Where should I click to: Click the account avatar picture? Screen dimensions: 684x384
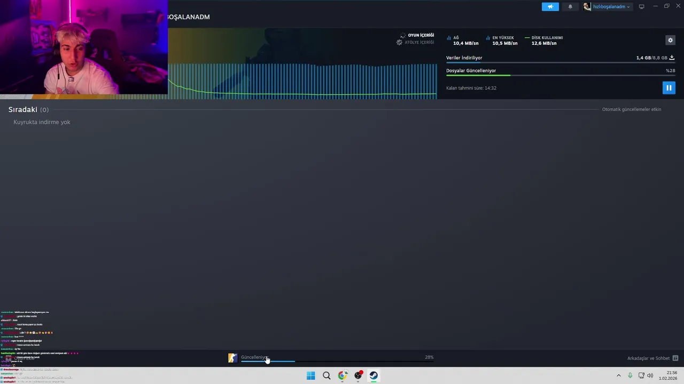pyautogui.click(x=587, y=6)
